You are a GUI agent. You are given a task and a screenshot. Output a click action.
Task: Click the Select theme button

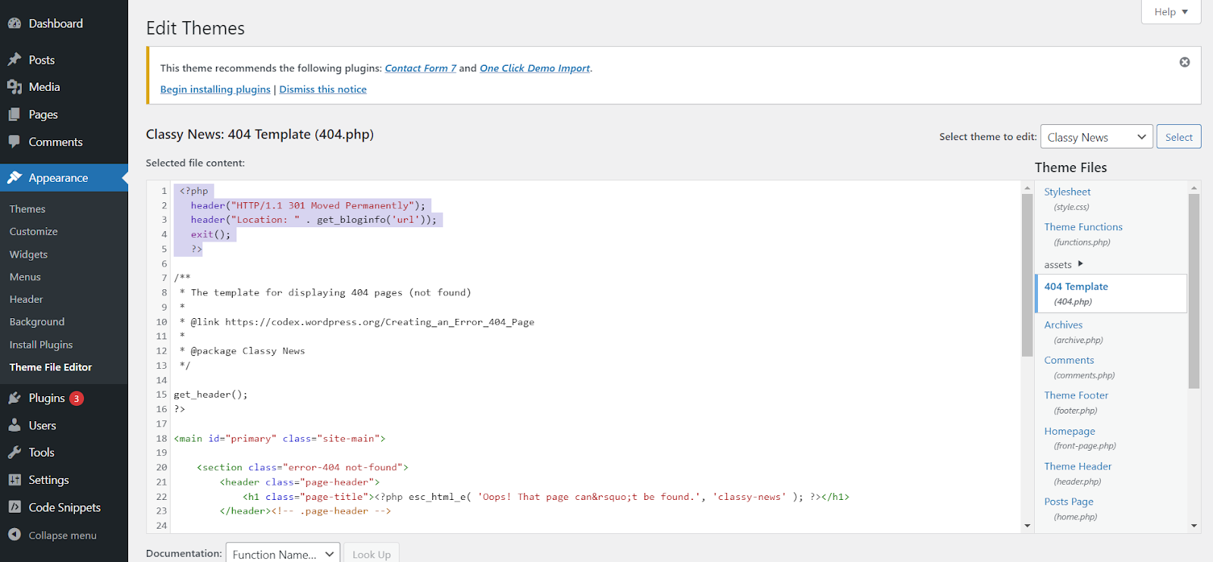[x=1179, y=137]
